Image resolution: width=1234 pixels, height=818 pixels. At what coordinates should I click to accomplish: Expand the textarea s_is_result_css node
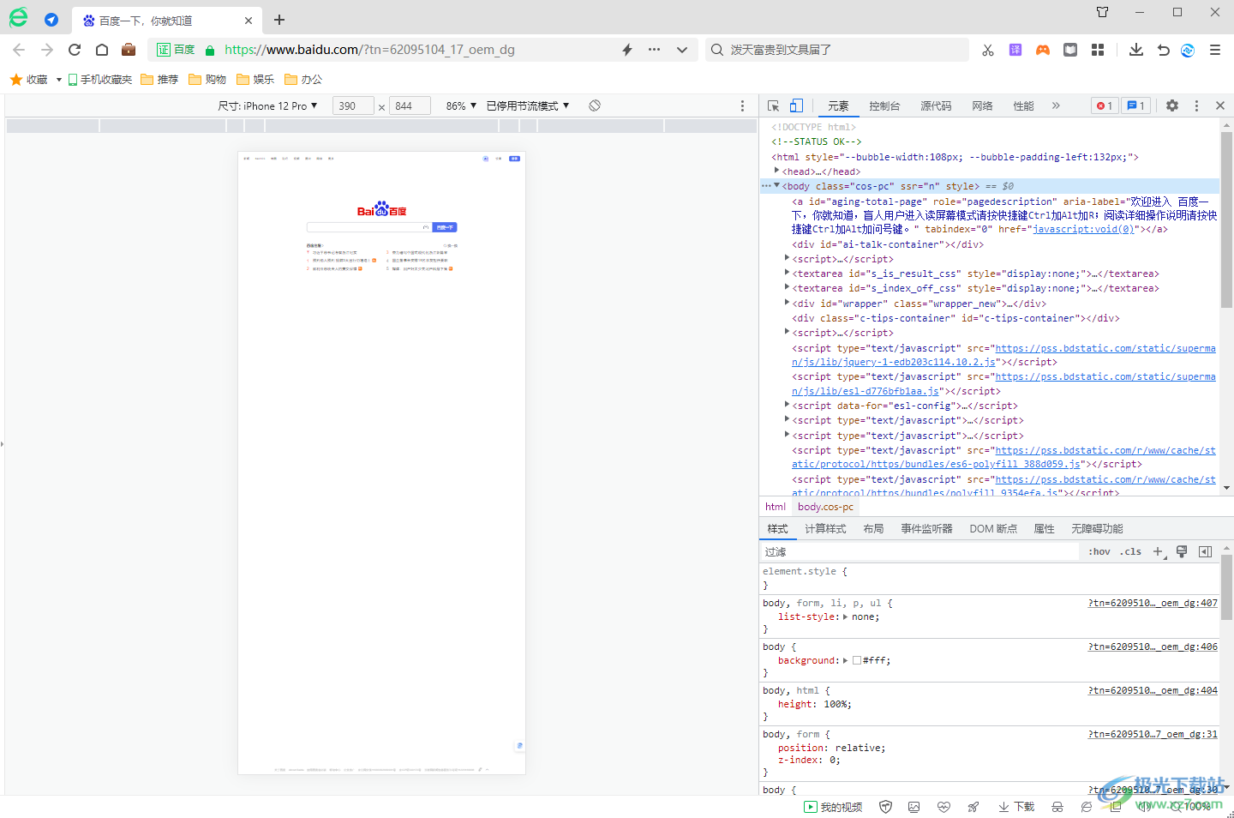tap(787, 273)
